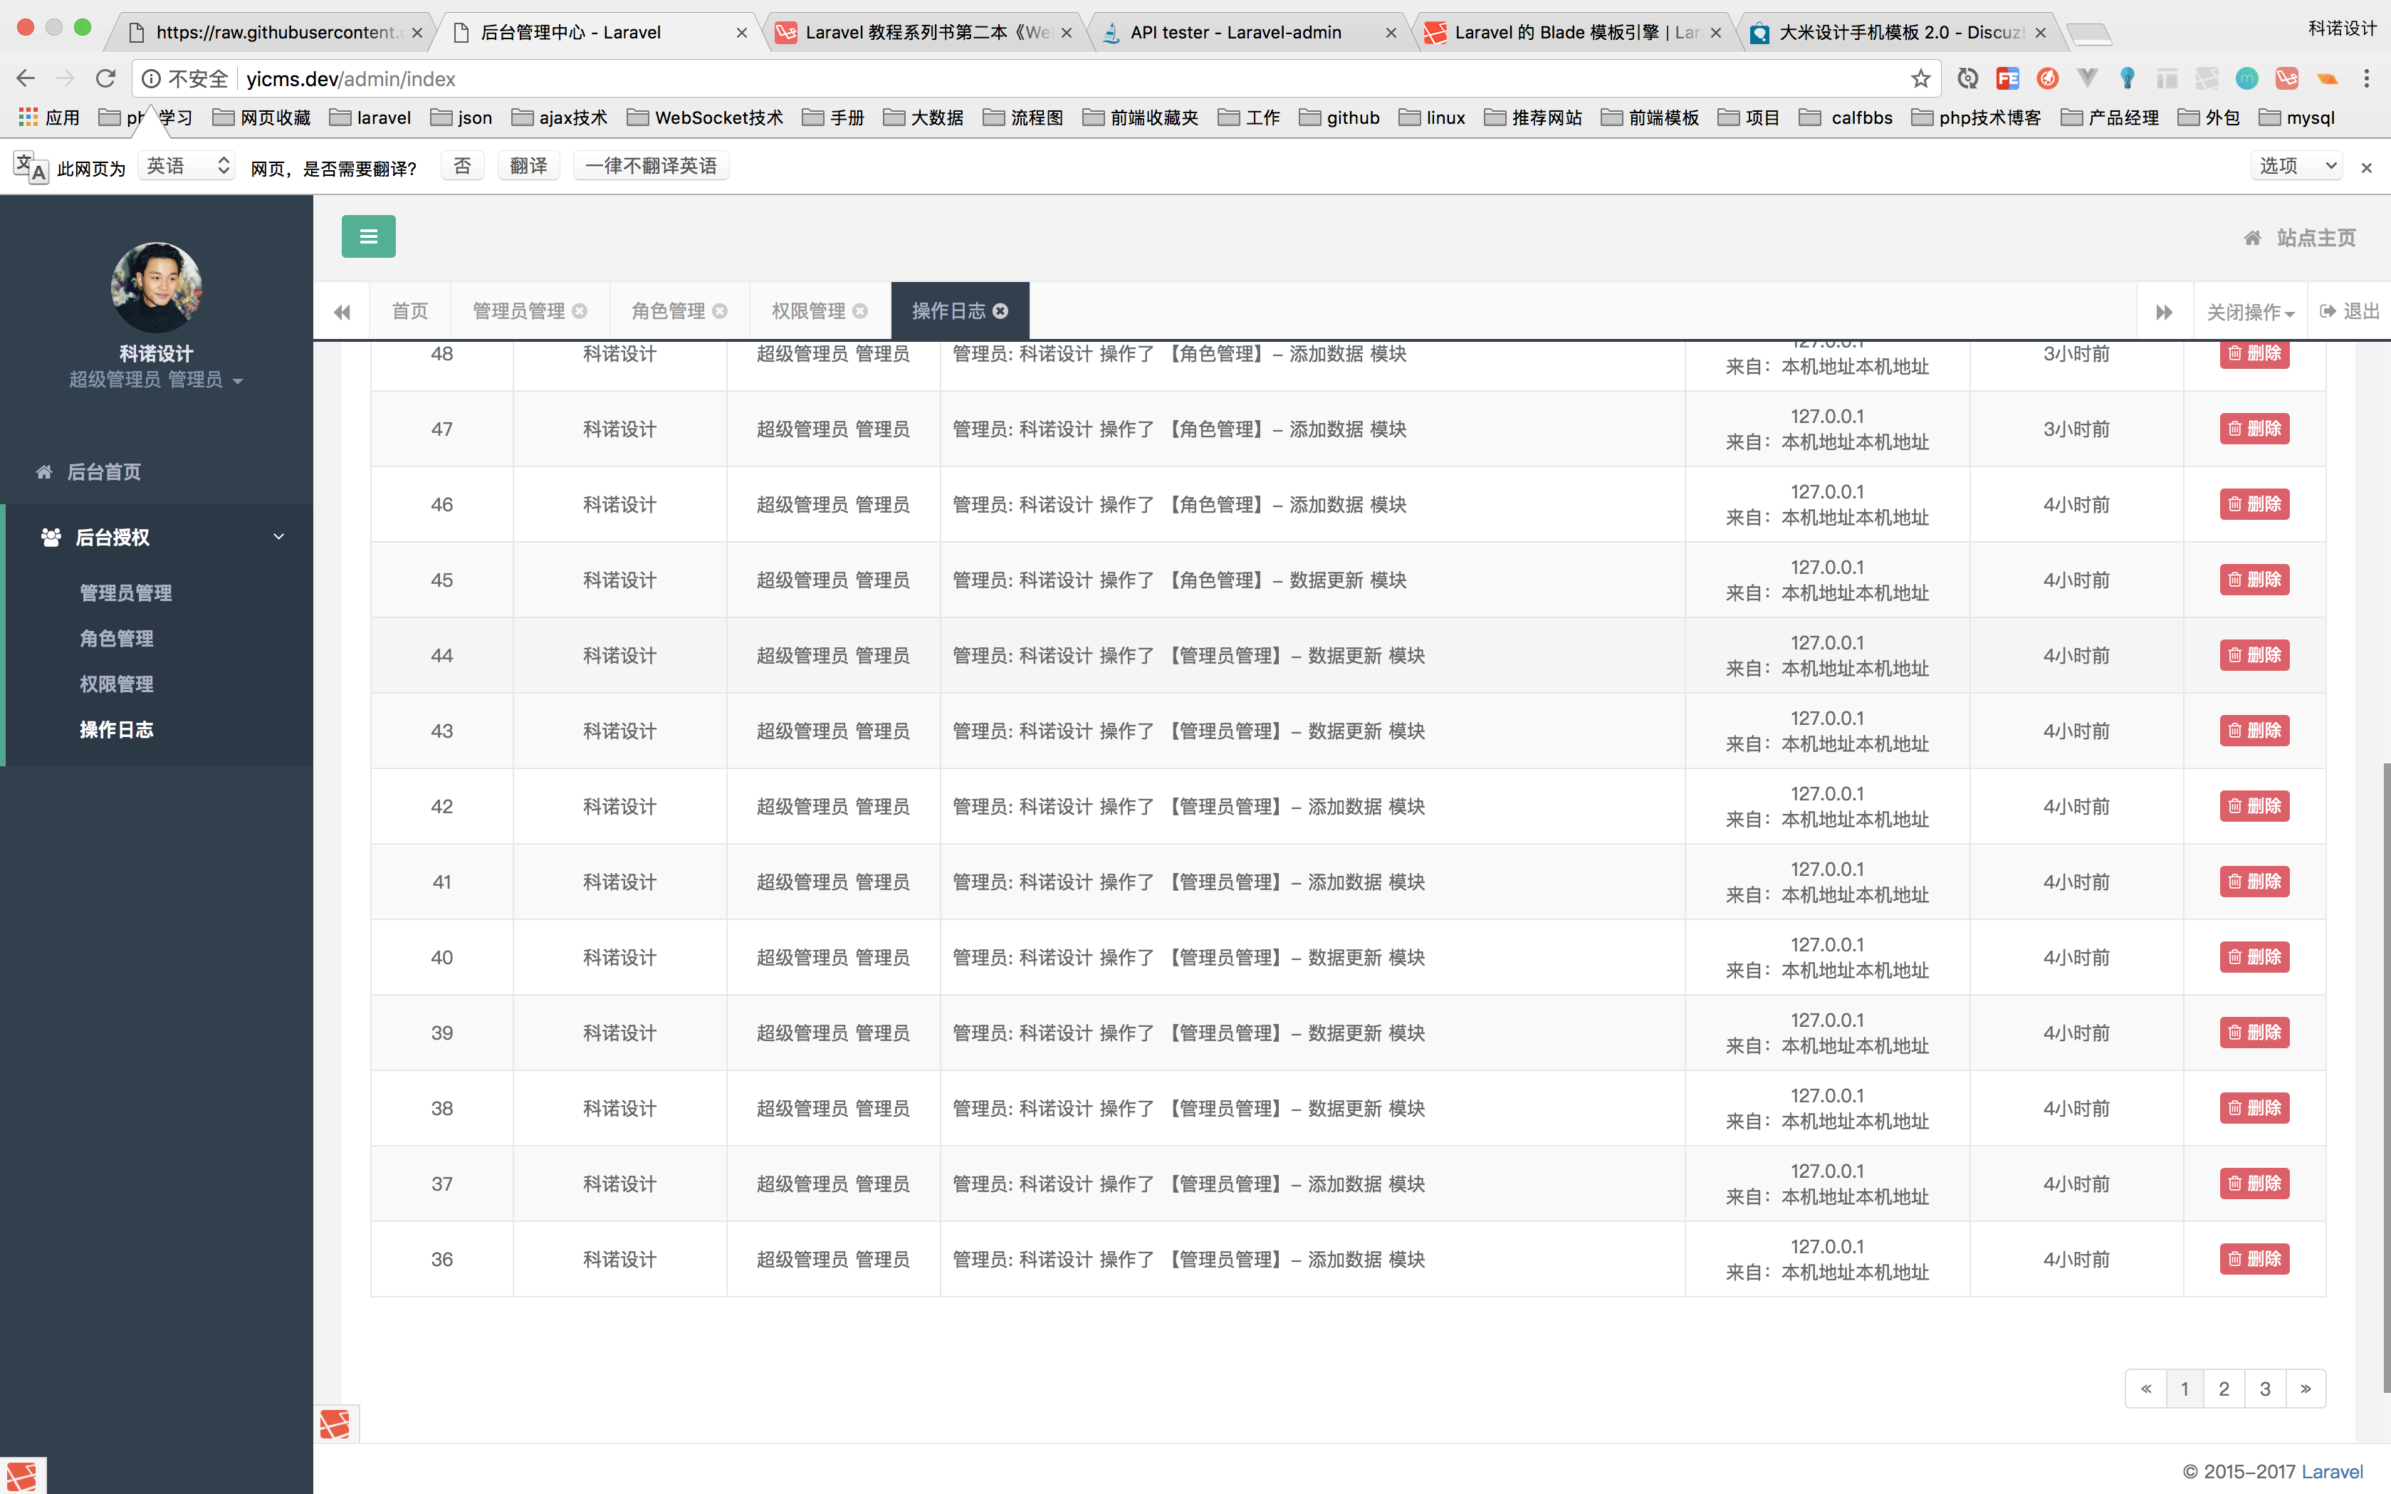
Task: Close the 管理员管理 tab via x icon
Action: pyautogui.click(x=580, y=311)
